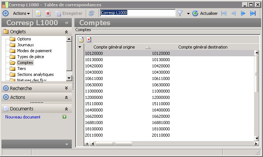The height and width of the screenshot is (157, 263).
Task: Click the red delete icon in main toolbar
Action: click(48, 13)
